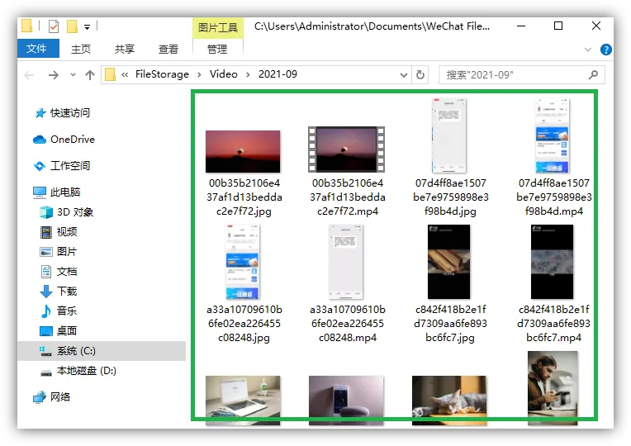The height and width of the screenshot is (446, 631).
Task: Select the 本地磁盘 (D:) drive
Action: [x=78, y=371]
